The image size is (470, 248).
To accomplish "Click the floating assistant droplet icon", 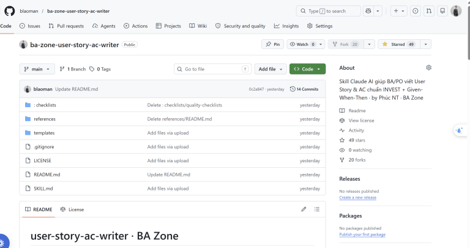I will tap(459, 130).
